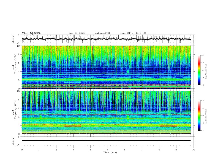Select the log(PSD) label beside ch.1 colorbar
This screenshot has width=218, height=168.
tap(206, 72)
